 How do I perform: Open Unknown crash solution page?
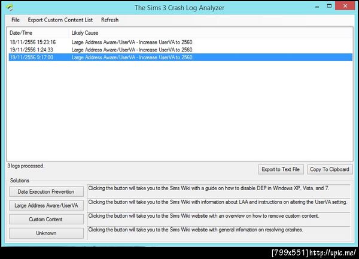tap(46, 233)
